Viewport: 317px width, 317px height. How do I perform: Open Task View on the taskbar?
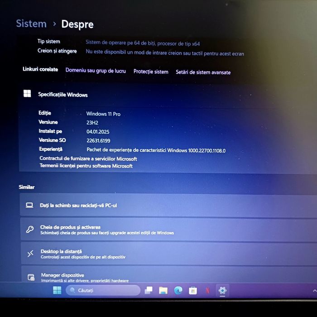pos(149,290)
